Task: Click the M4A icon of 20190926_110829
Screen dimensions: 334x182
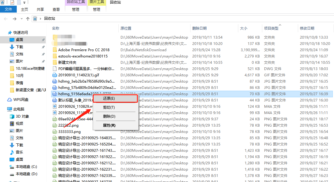Action: 54,107
